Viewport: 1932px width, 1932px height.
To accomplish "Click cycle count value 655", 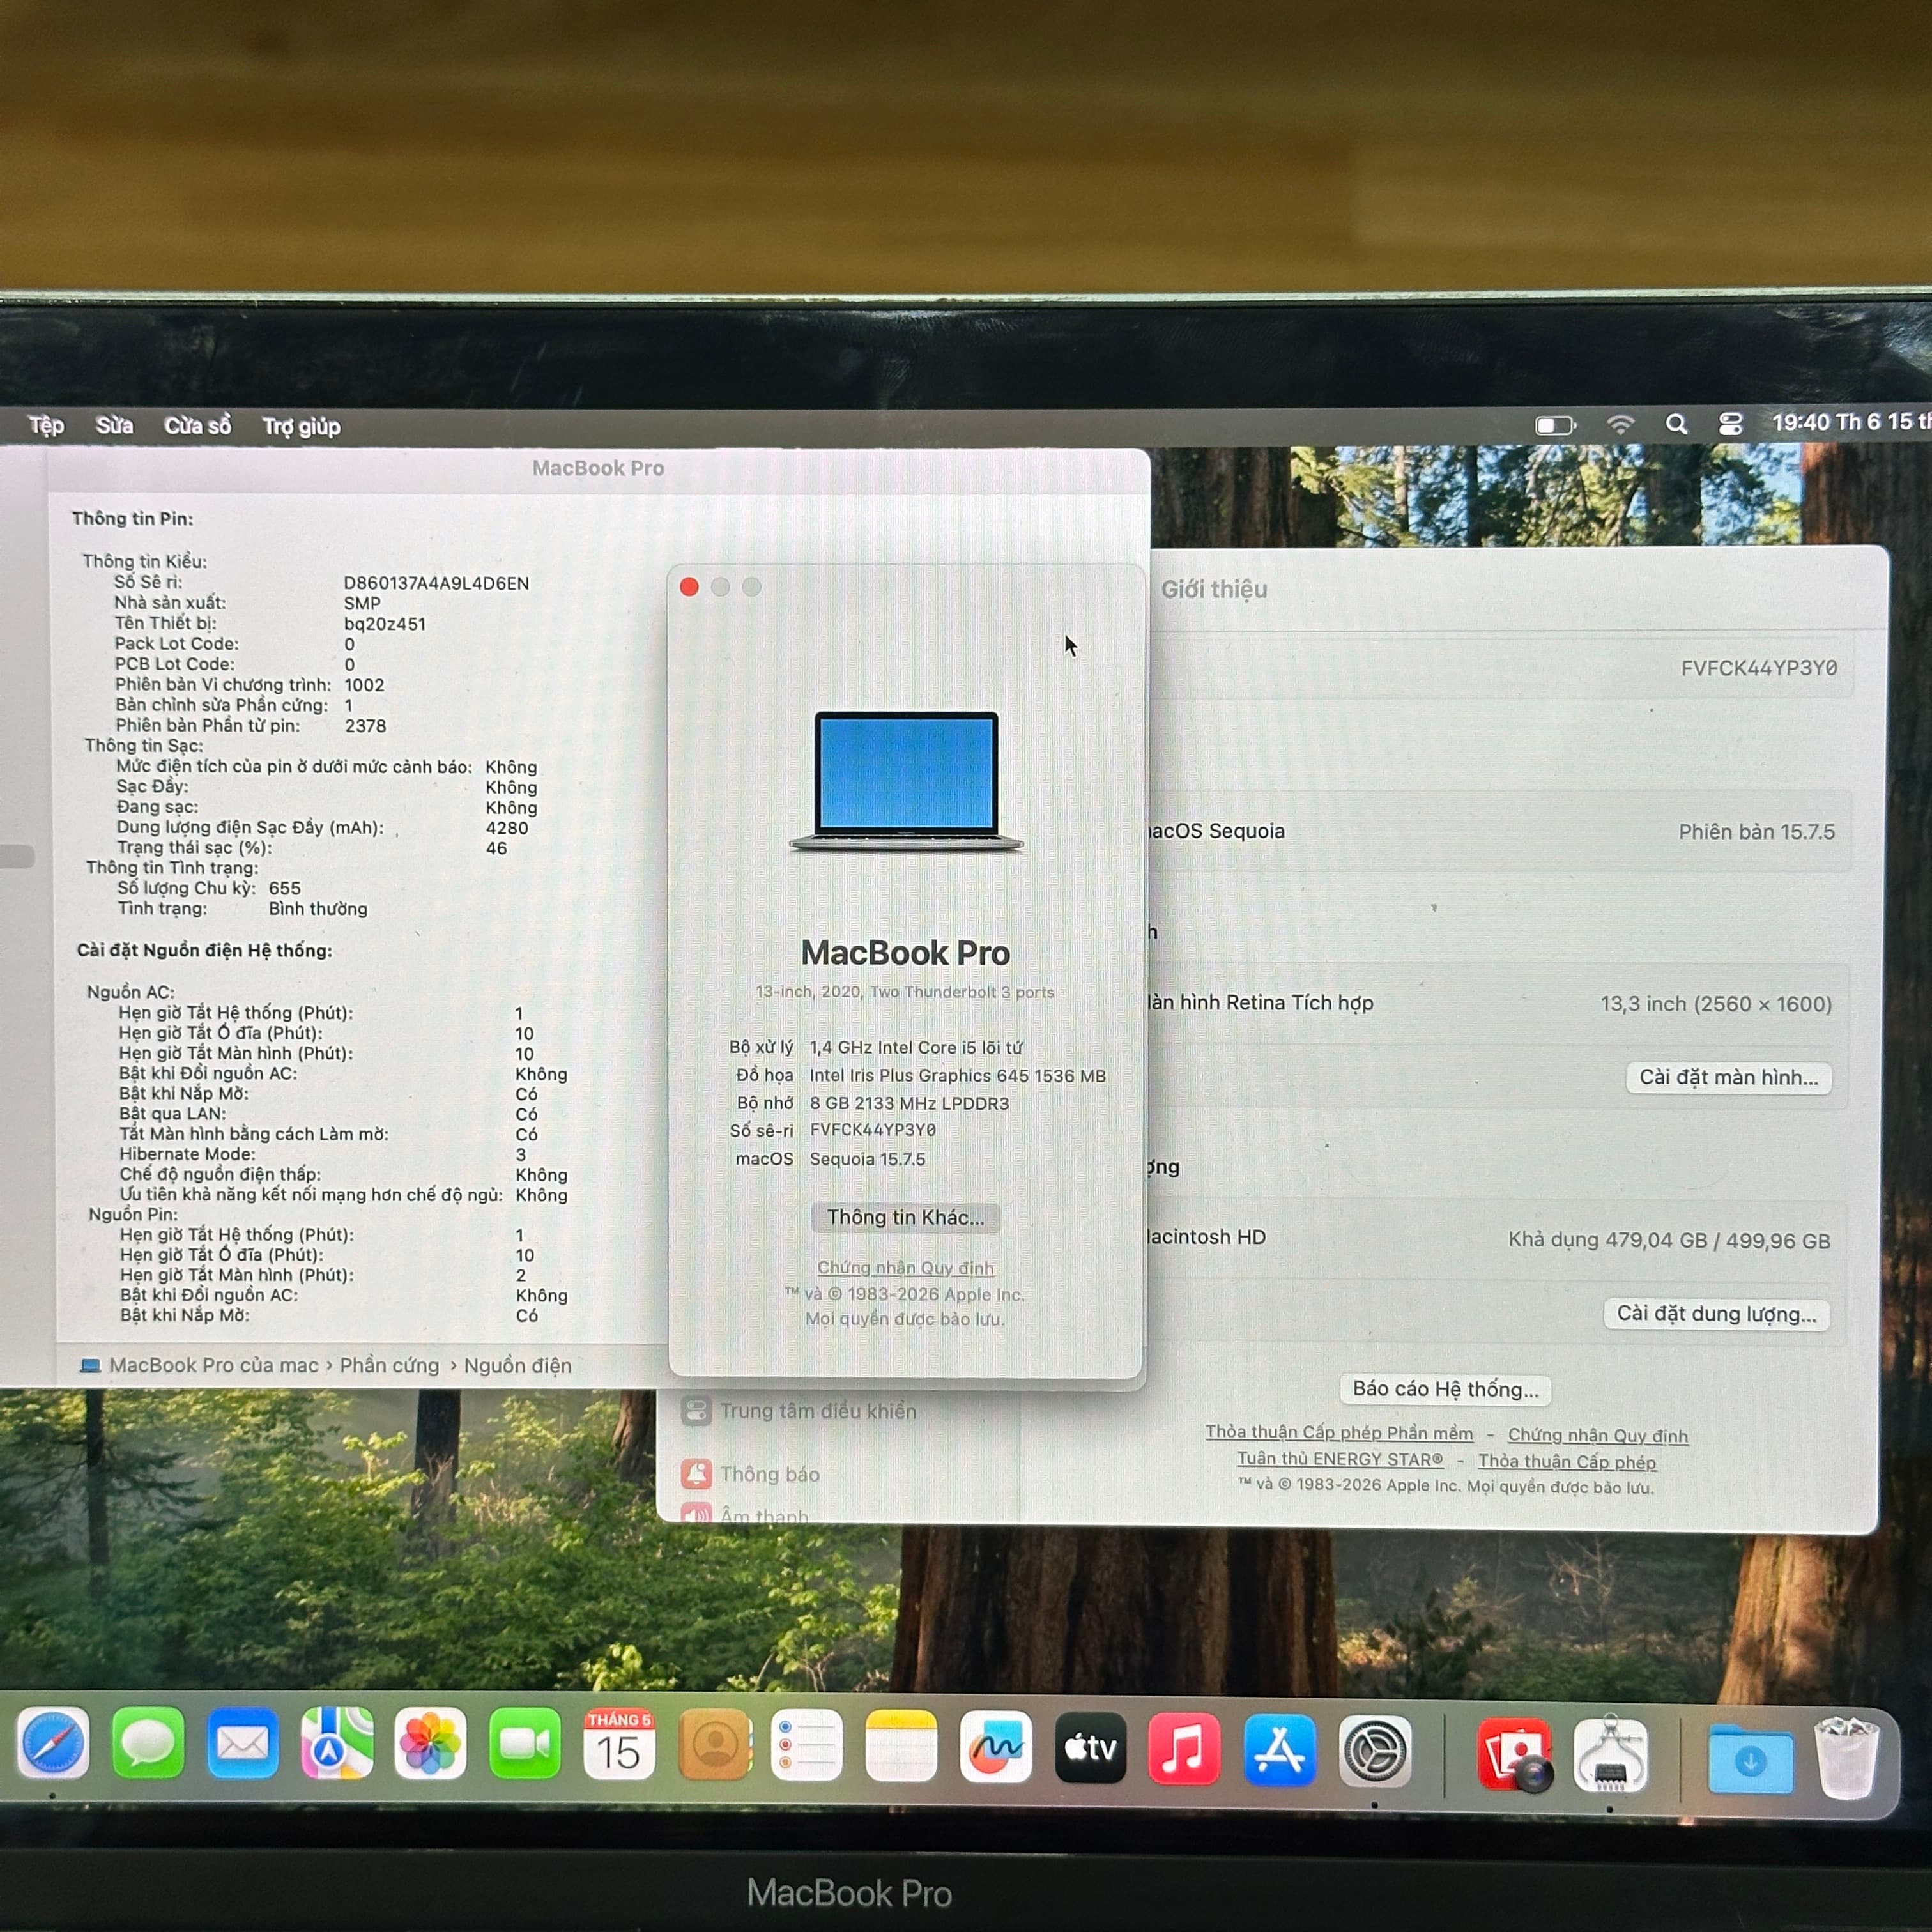I will [x=284, y=888].
